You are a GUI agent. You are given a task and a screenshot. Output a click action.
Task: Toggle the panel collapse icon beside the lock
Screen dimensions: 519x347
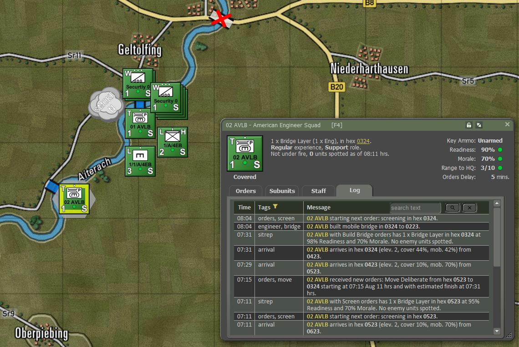coord(479,124)
